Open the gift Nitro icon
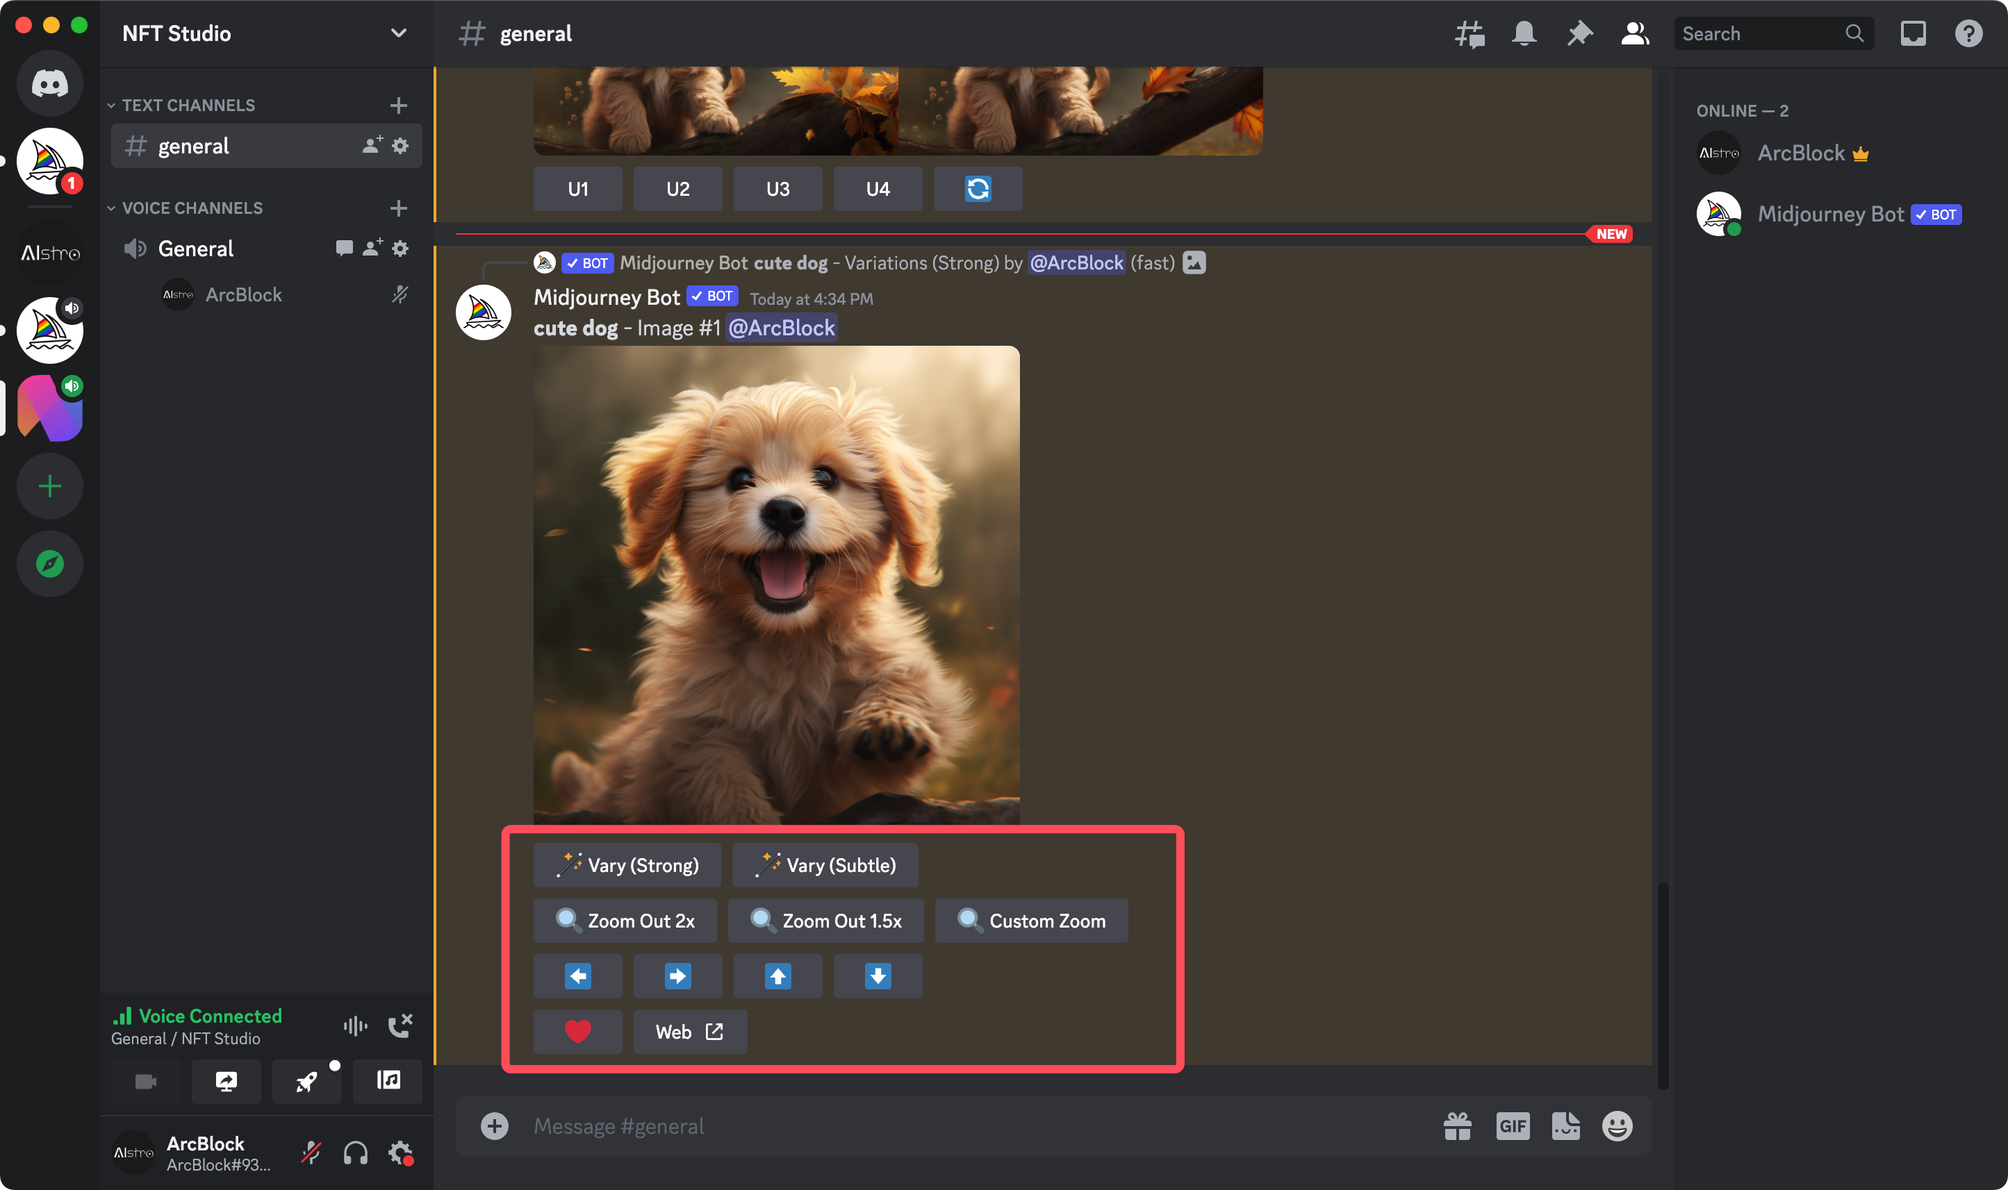Screen dimensions: 2008x1190 1457,1126
